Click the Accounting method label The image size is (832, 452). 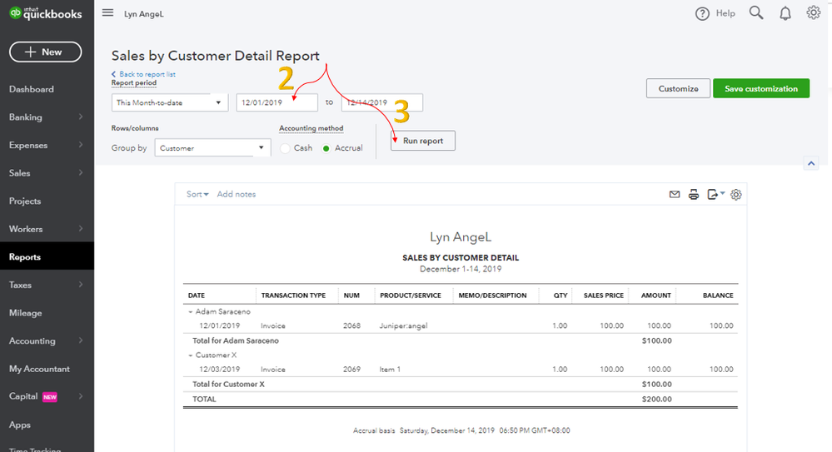point(311,128)
